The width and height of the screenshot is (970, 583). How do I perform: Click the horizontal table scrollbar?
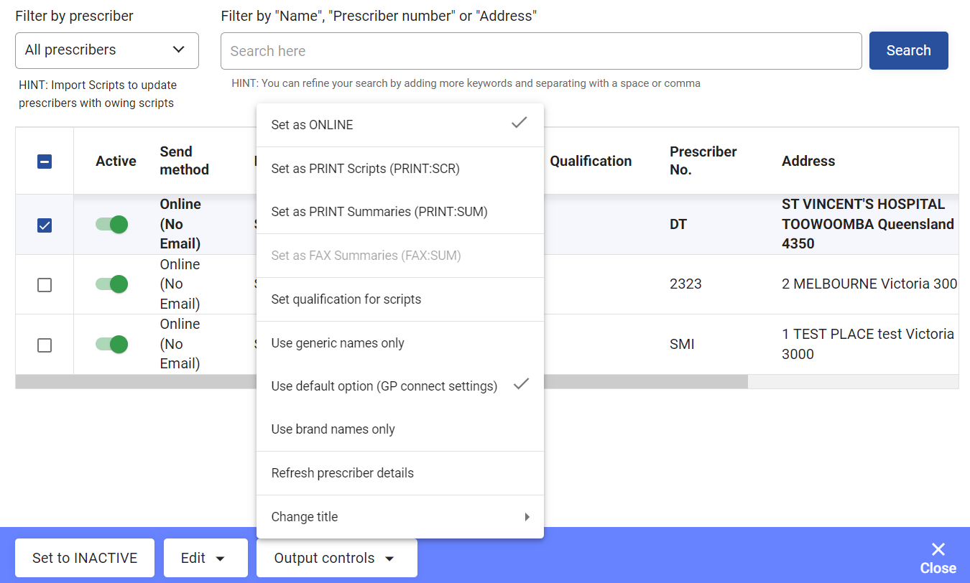[382, 382]
